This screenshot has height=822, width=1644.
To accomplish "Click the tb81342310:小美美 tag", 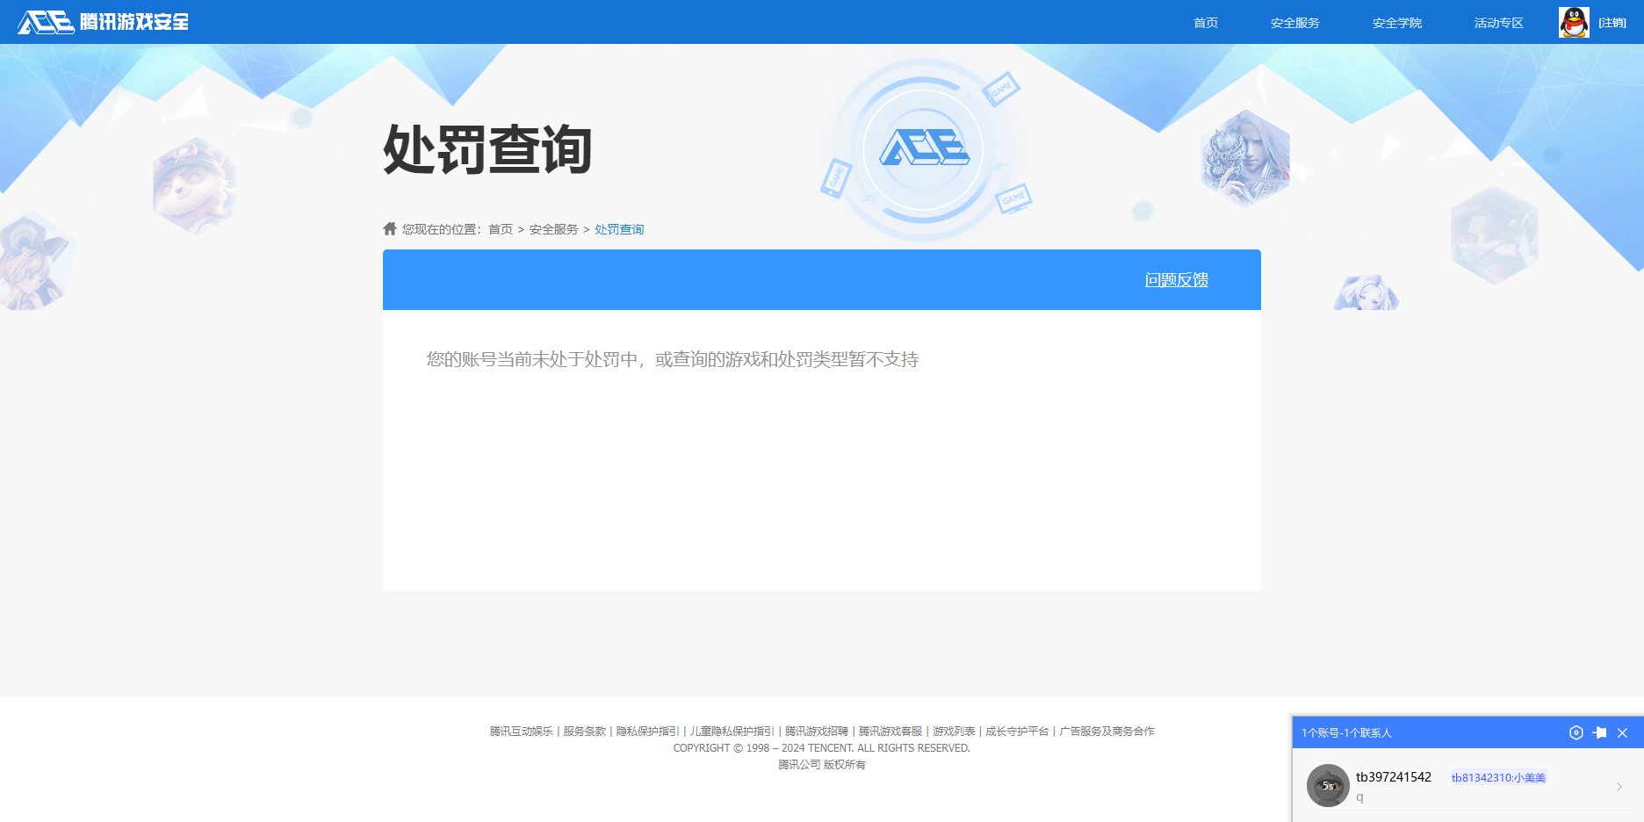I will pyautogui.click(x=1498, y=777).
